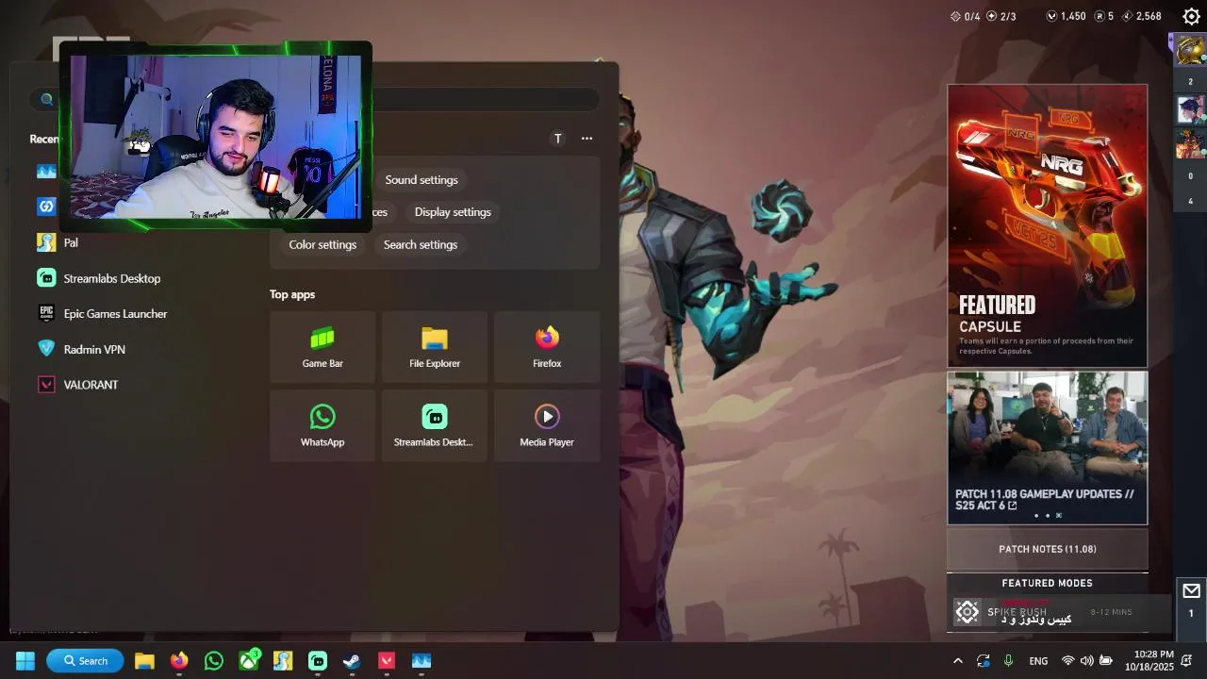Open the notifications bell icon
Screen dimensions: 1207x679
[x=1187, y=661]
